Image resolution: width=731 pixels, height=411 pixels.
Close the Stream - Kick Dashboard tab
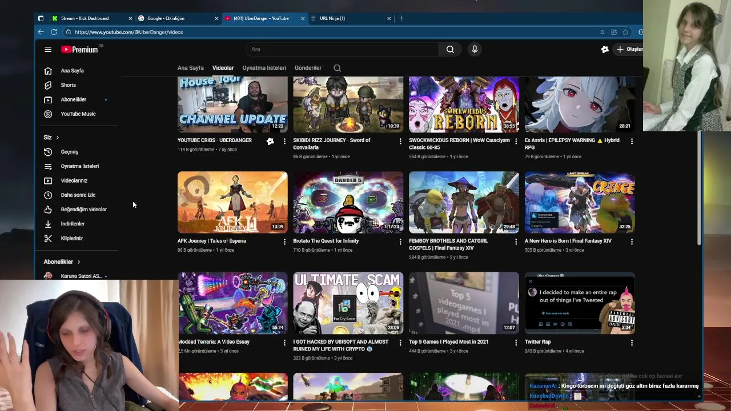[x=130, y=18]
